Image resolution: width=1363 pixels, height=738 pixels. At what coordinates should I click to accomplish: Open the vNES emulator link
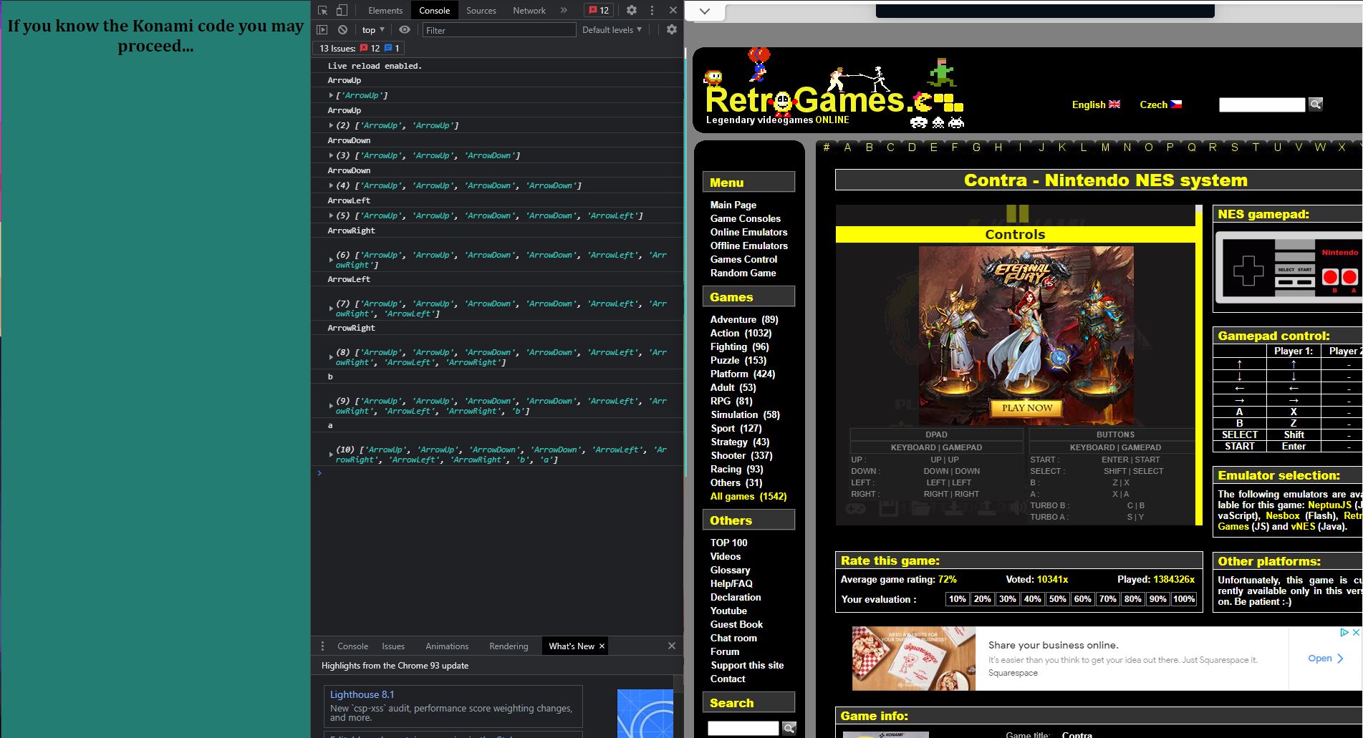click(1303, 526)
